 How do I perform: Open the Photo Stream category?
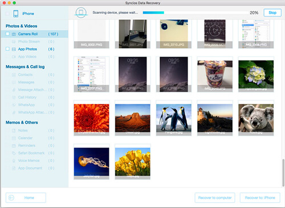coord(35,42)
